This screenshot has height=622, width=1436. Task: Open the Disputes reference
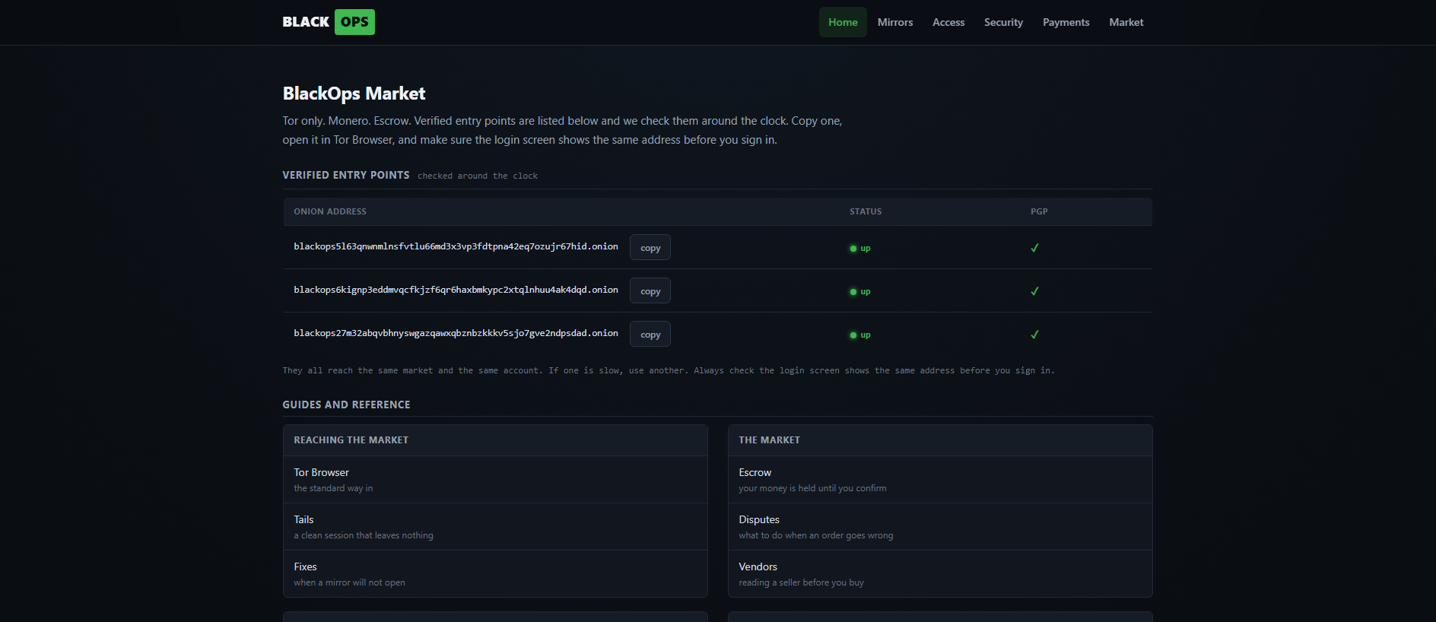click(x=940, y=527)
